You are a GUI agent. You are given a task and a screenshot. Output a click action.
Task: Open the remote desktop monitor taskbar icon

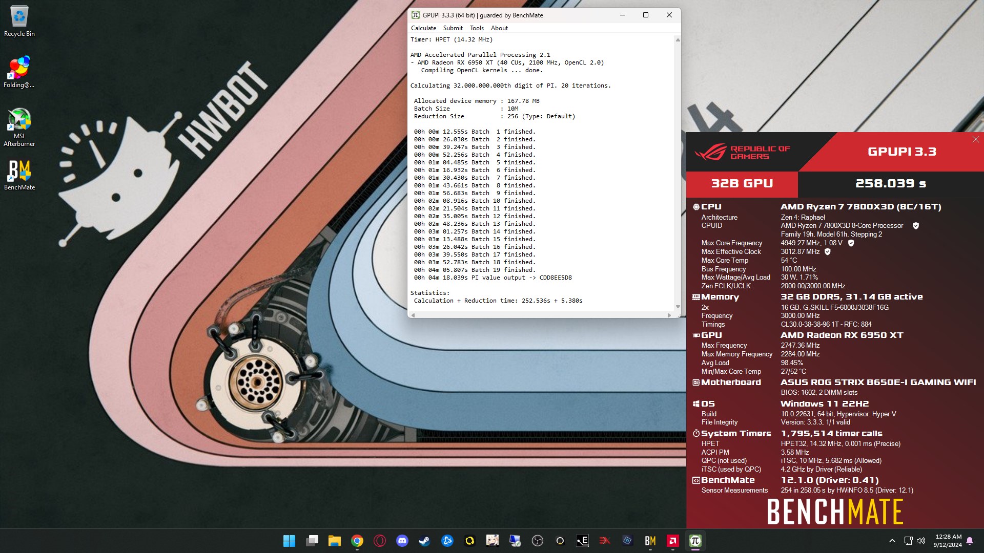[x=515, y=541]
